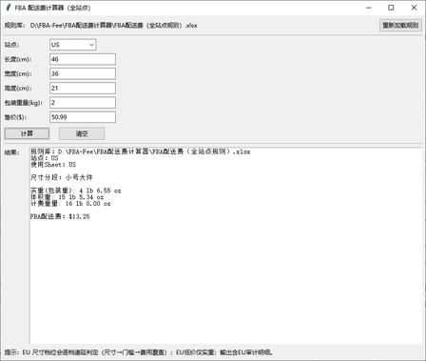Screen dimensions: 426x361
Task: Minimize the FBA calculator window
Action: point(369,8)
